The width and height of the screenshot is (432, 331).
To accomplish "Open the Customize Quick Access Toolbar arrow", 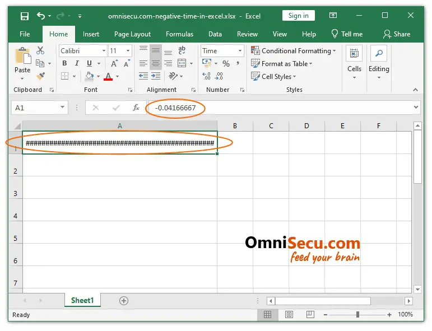I will click(80, 16).
